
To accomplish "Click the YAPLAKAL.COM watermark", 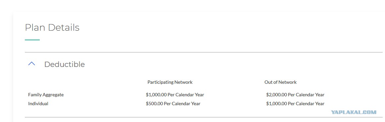I will click(x=354, y=112).
